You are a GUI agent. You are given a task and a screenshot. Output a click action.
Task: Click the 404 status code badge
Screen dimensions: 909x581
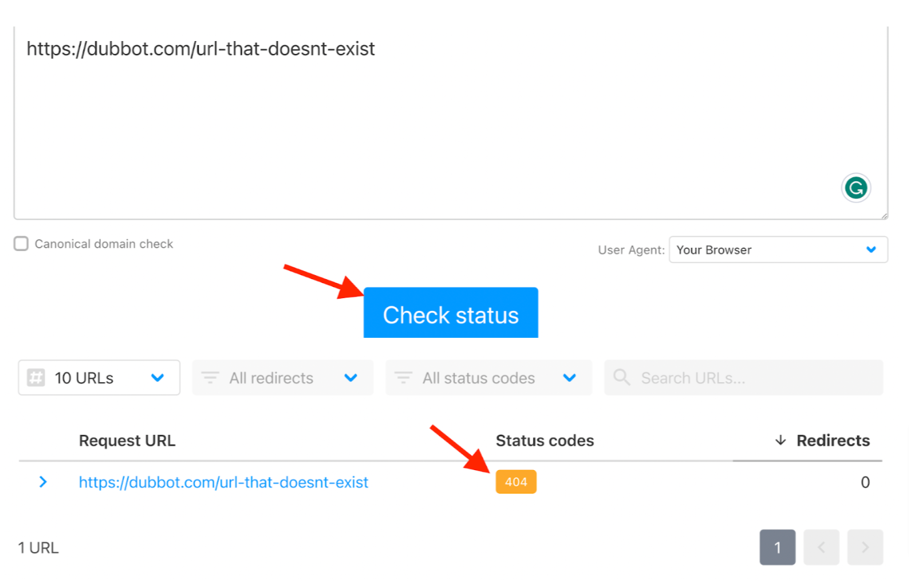[x=516, y=482]
